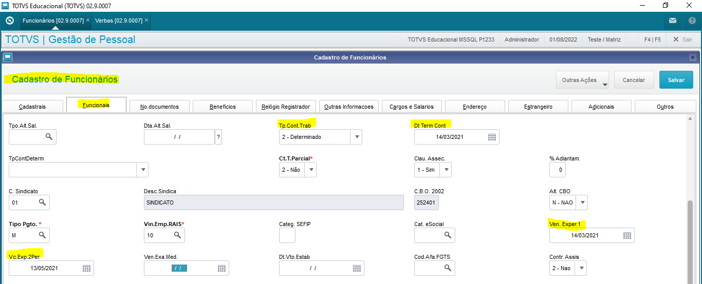Click the % Adiantam. input field
The height and width of the screenshot is (284, 702).
click(x=558, y=170)
